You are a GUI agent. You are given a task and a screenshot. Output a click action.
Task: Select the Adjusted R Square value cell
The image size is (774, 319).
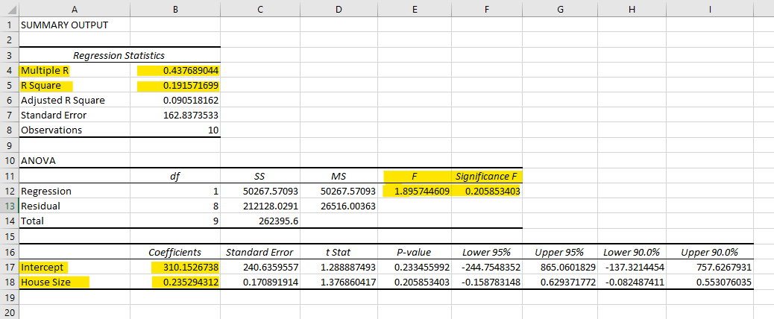pos(179,101)
